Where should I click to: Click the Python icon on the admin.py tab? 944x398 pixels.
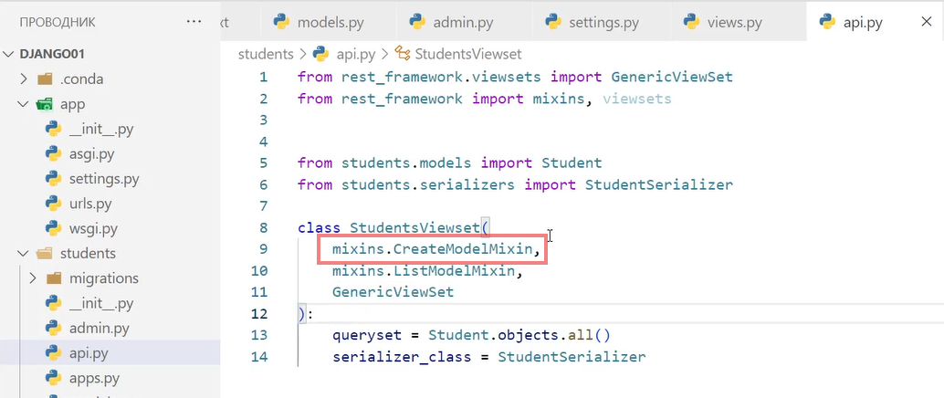417,22
